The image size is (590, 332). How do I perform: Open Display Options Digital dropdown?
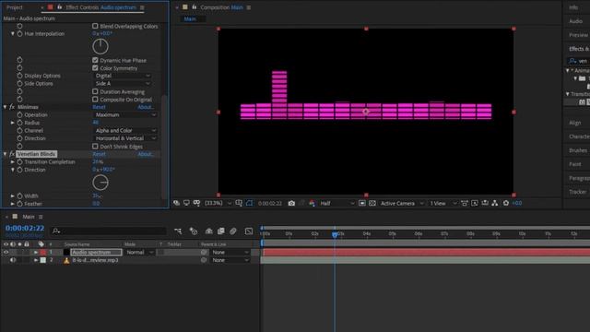123,76
